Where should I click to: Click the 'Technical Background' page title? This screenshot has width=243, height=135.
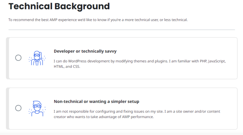point(59,7)
